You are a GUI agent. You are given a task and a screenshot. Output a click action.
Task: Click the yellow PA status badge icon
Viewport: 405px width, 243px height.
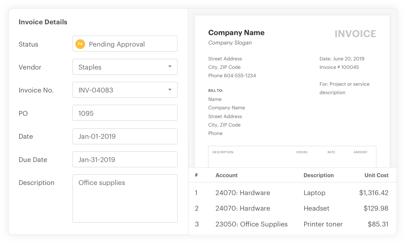click(x=80, y=44)
